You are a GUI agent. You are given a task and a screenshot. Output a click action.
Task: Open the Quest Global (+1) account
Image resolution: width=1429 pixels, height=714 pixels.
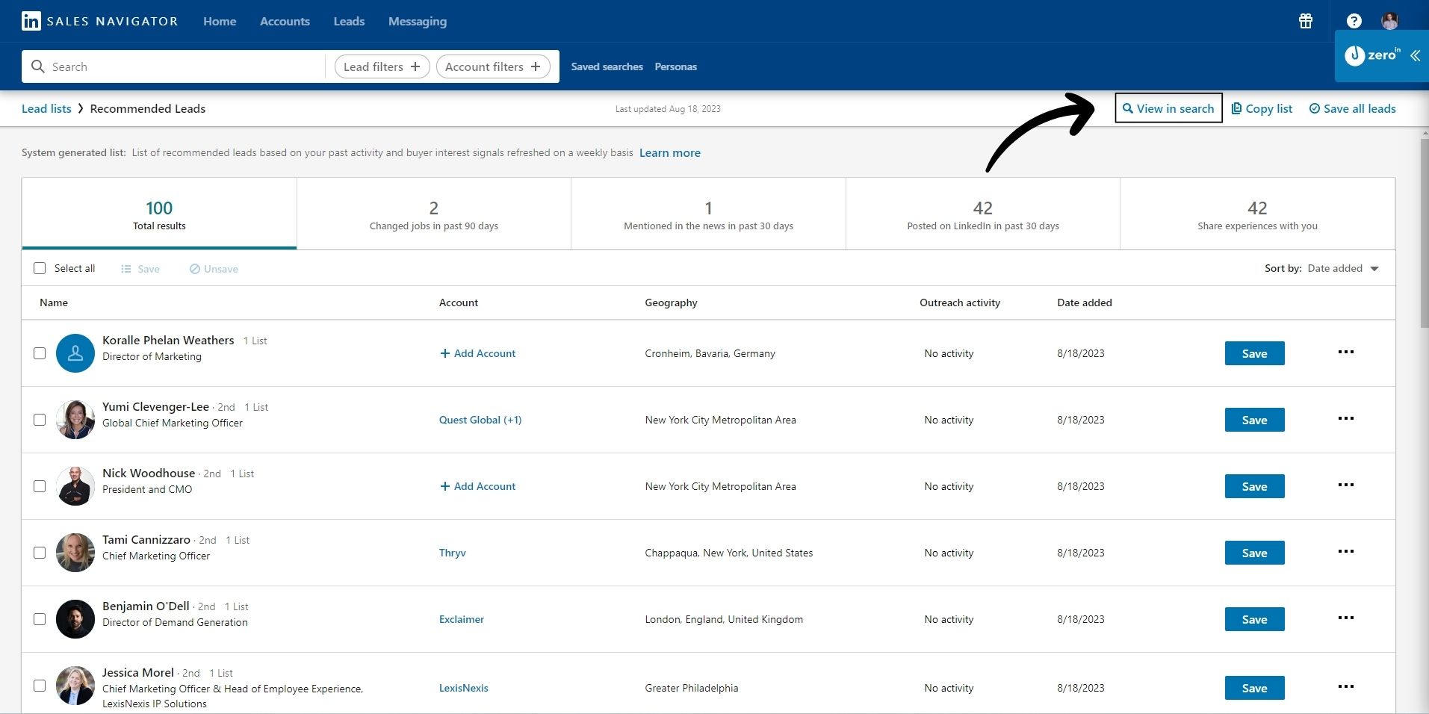coord(480,420)
